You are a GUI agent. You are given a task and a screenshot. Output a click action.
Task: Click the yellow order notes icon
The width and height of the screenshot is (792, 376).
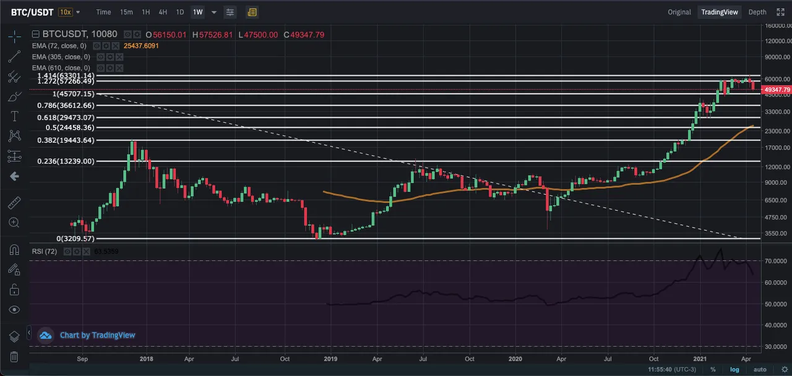click(251, 12)
